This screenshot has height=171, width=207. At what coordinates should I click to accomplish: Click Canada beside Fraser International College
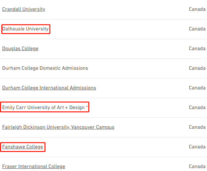click(197, 166)
